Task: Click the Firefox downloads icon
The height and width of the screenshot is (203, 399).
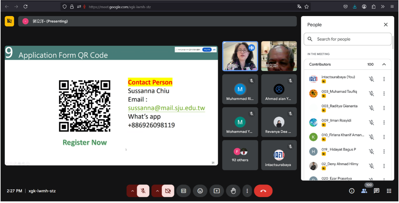Action: click(x=355, y=7)
